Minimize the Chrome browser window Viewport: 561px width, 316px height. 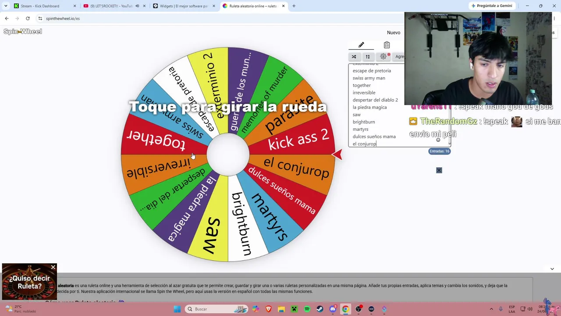coord(527,6)
